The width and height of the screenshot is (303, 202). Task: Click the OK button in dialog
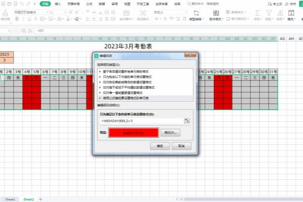point(160,146)
